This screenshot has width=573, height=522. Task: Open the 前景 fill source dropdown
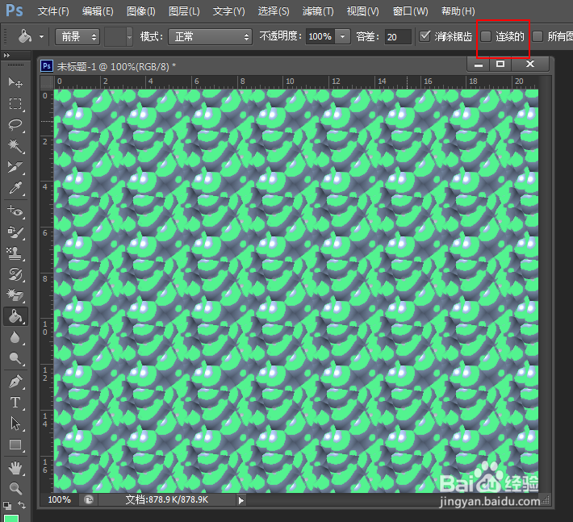point(77,36)
